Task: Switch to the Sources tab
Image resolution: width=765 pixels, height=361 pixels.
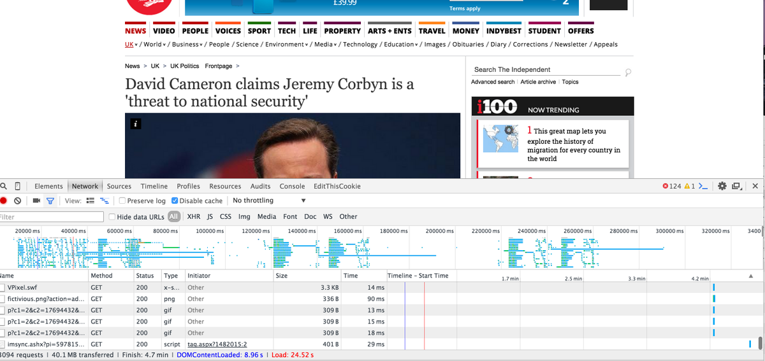Action: pyautogui.click(x=119, y=187)
